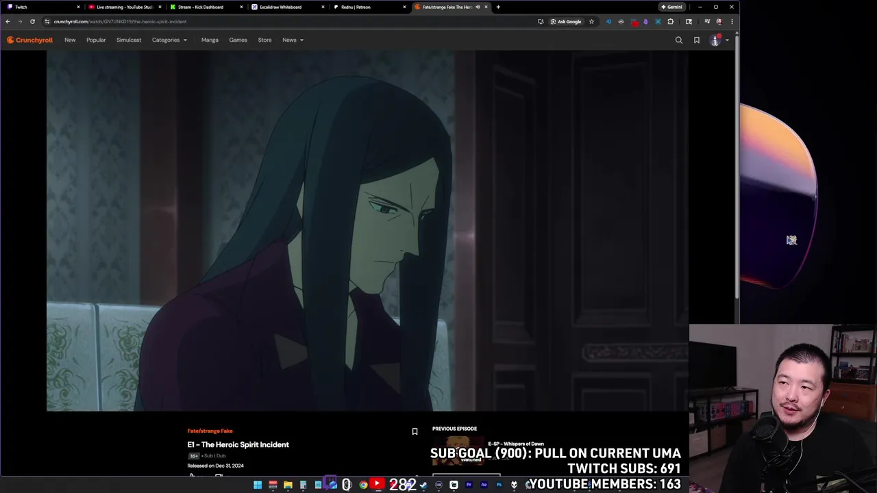Open Crunchyroll search

679,40
